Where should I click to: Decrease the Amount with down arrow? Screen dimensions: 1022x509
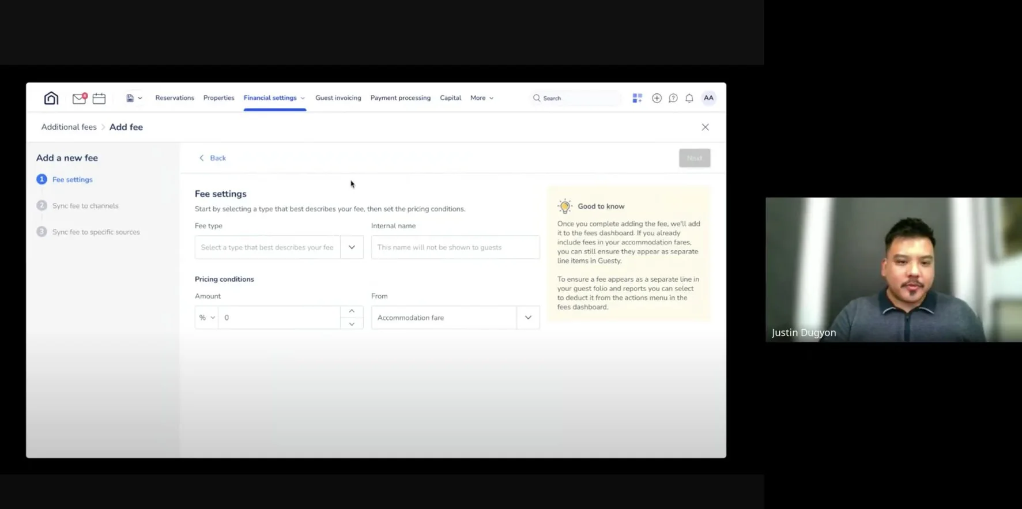(x=352, y=324)
